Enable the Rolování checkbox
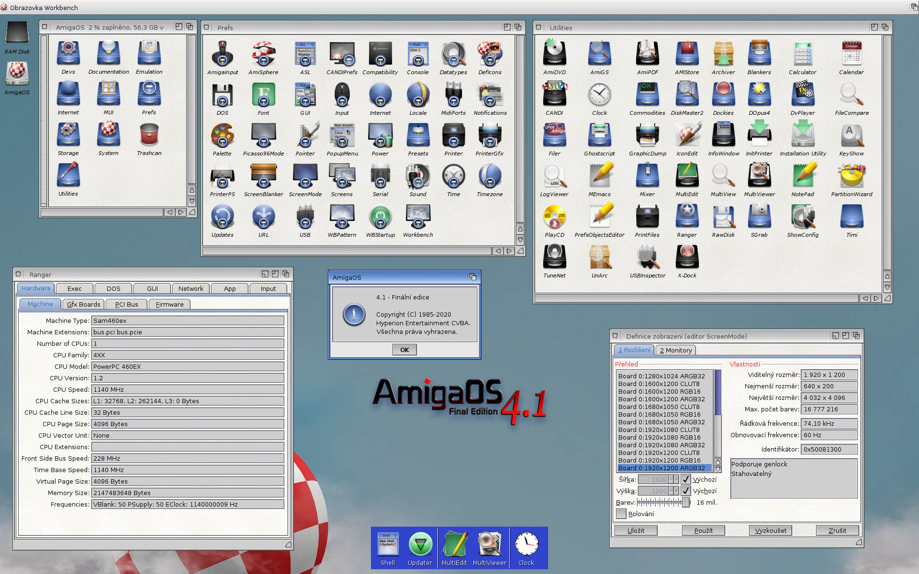 click(x=621, y=514)
